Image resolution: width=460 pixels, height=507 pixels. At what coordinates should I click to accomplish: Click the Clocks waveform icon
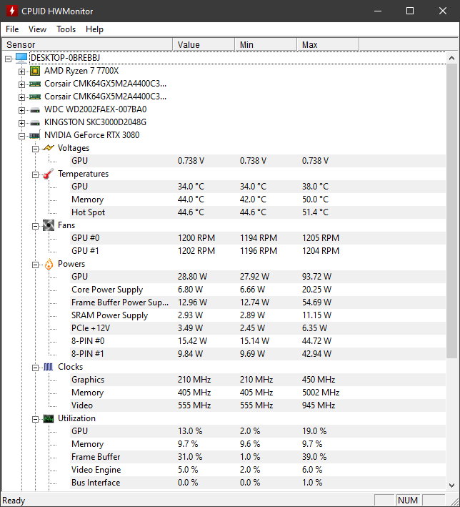[x=49, y=367]
